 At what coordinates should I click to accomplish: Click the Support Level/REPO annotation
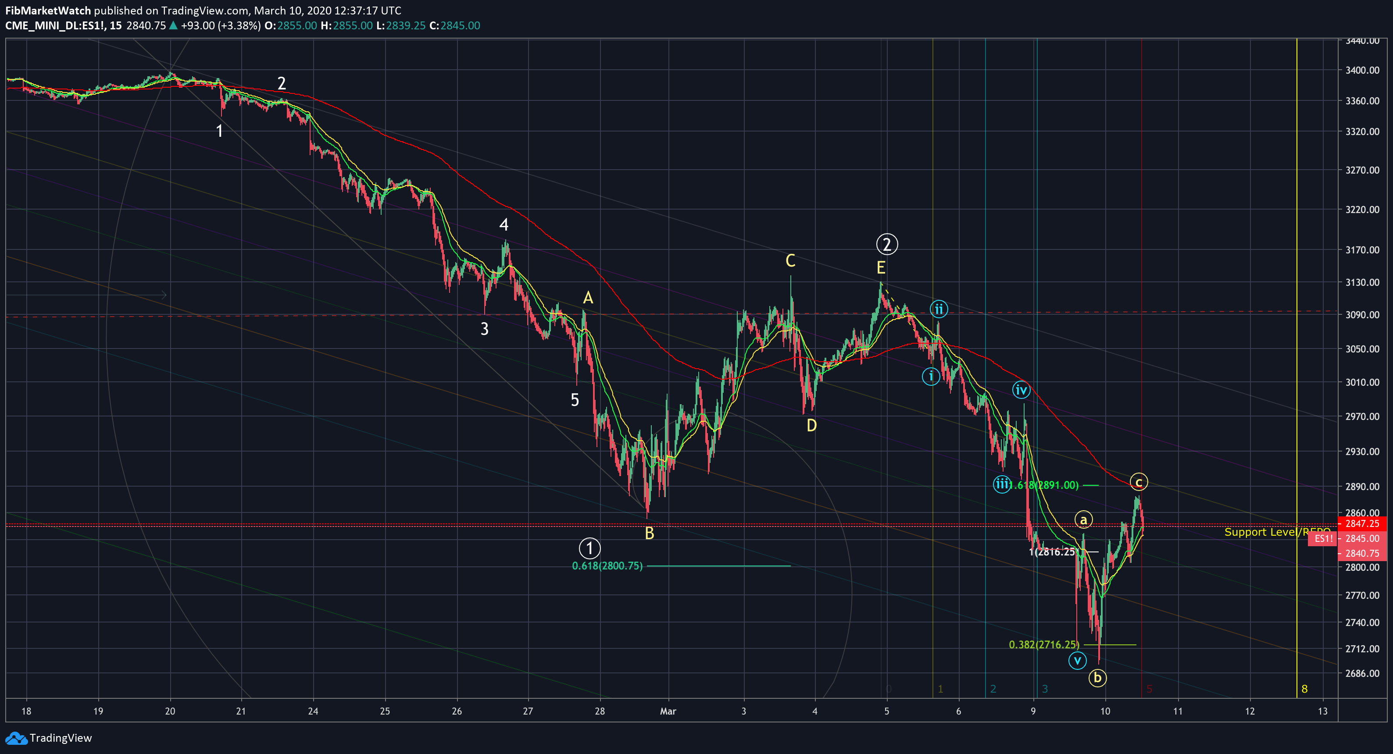coord(1277,532)
